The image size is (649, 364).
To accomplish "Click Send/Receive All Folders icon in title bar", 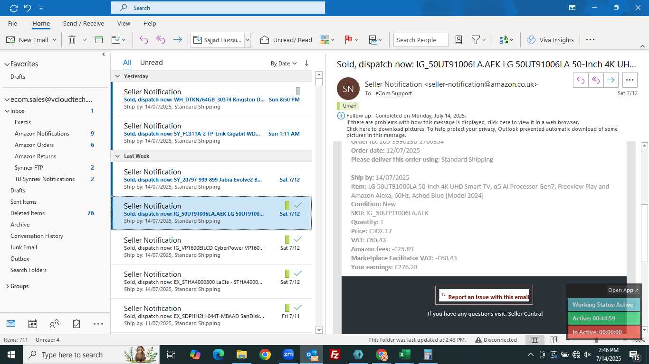I will pyautogui.click(x=13, y=8).
